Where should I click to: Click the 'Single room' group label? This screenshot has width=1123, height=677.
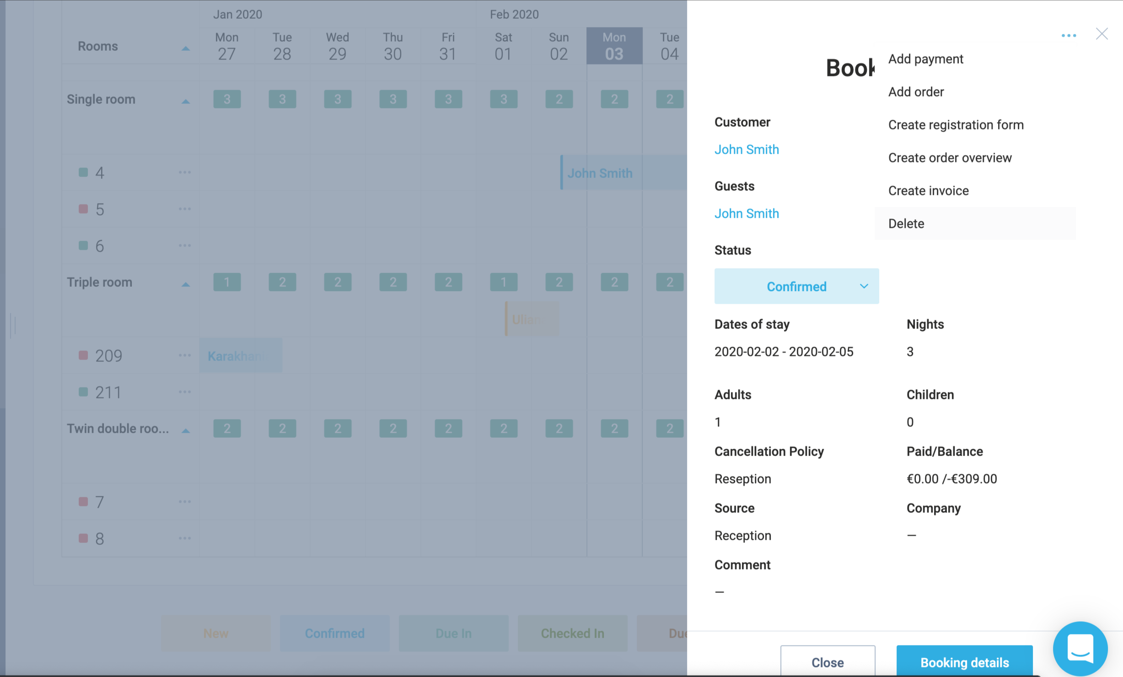[x=101, y=99]
